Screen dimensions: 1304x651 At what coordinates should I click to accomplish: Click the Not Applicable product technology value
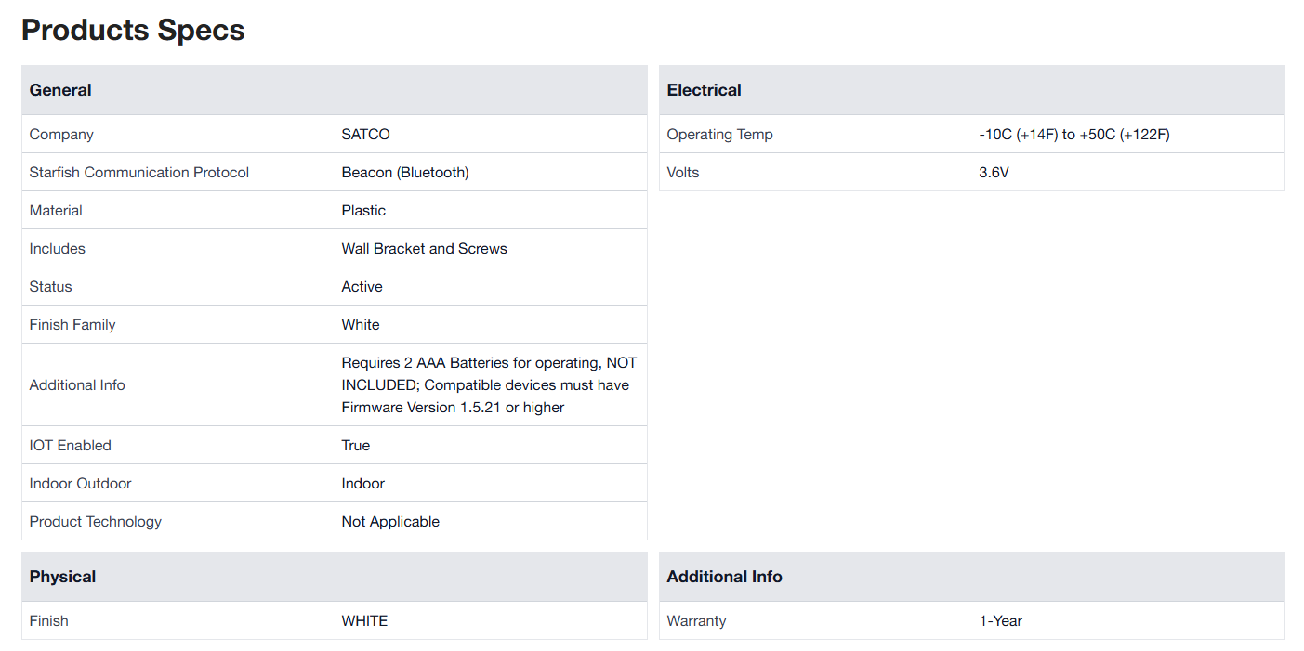pos(390,522)
